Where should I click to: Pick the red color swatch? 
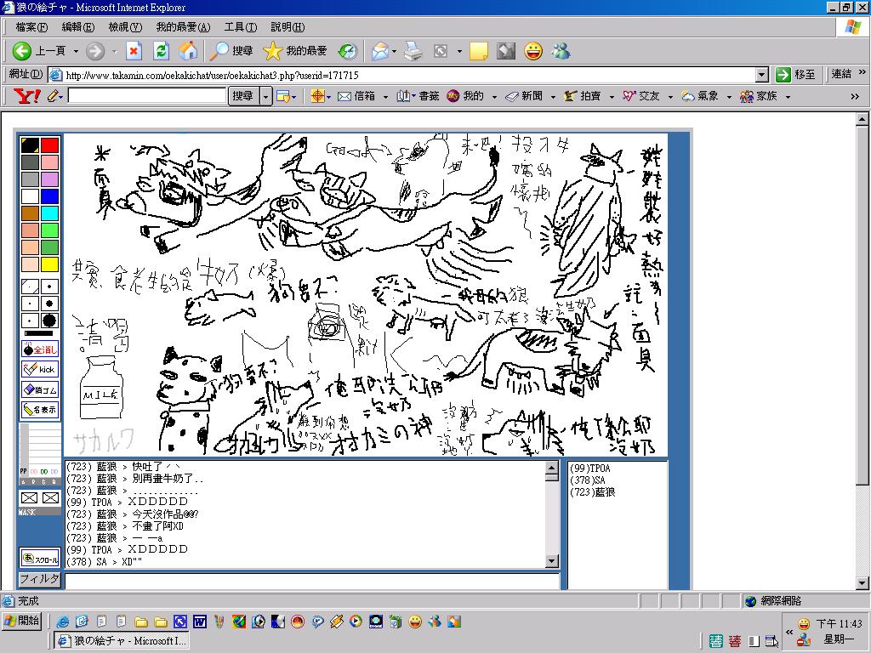coord(50,145)
